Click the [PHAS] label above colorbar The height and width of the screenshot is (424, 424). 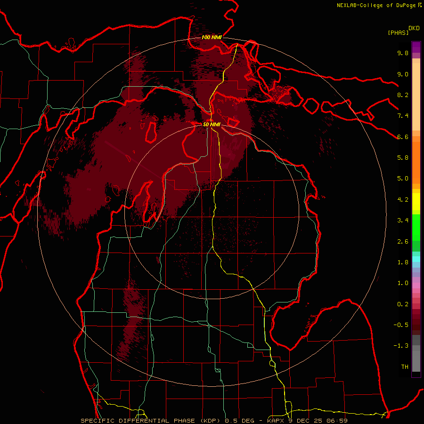398,33
